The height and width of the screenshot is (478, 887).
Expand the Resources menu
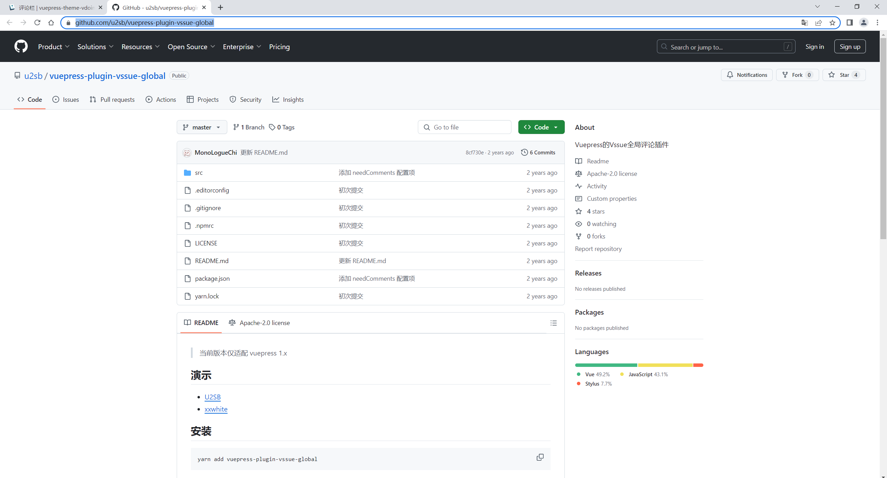(x=140, y=47)
